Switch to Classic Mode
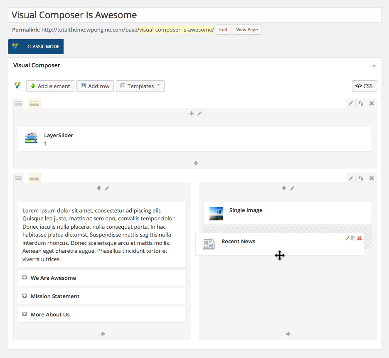Image resolution: width=389 pixels, height=358 pixels. 43,47
